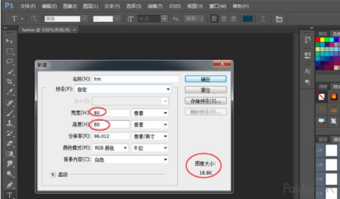Click the 宽度 width field
This screenshot has height=199, width=340.
tap(111, 113)
